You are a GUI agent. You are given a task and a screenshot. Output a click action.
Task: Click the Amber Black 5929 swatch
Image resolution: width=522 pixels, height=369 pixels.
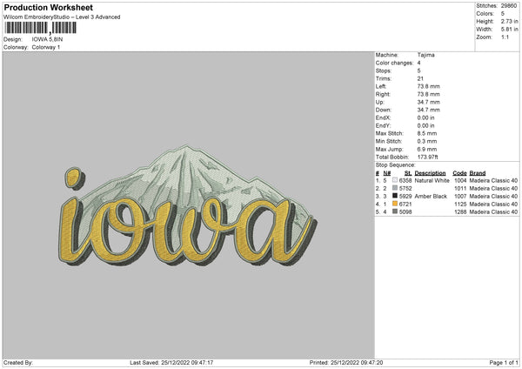click(395, 196)
